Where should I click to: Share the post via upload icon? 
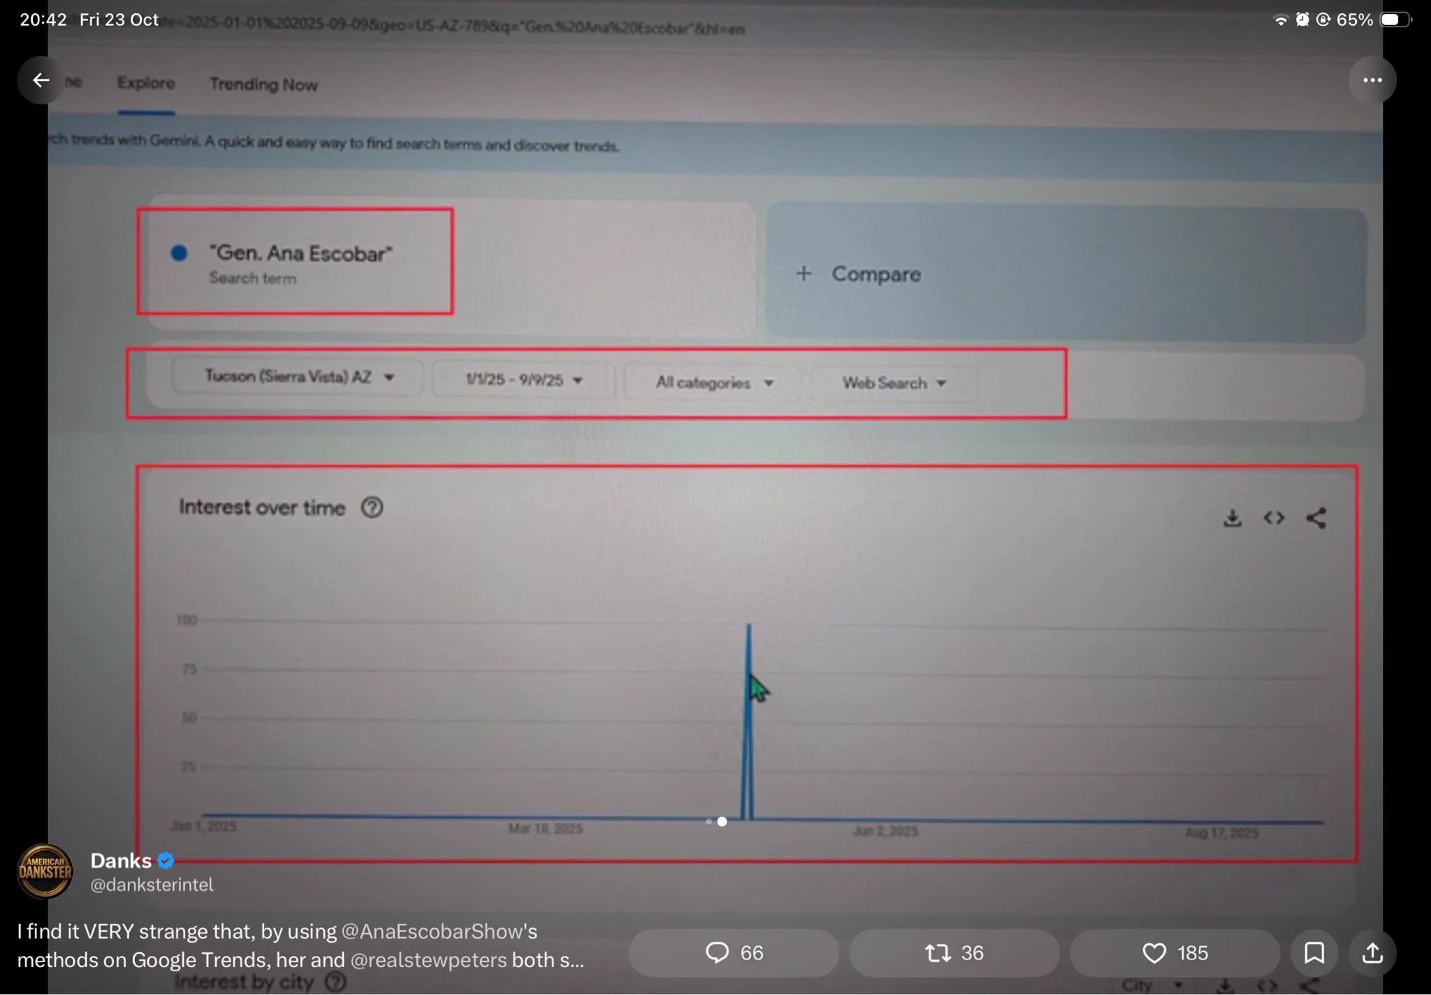pos(1372,952)
